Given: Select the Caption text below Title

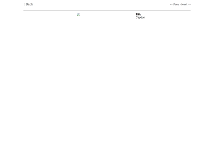Looking at the screenshot, I should (140, 17).
